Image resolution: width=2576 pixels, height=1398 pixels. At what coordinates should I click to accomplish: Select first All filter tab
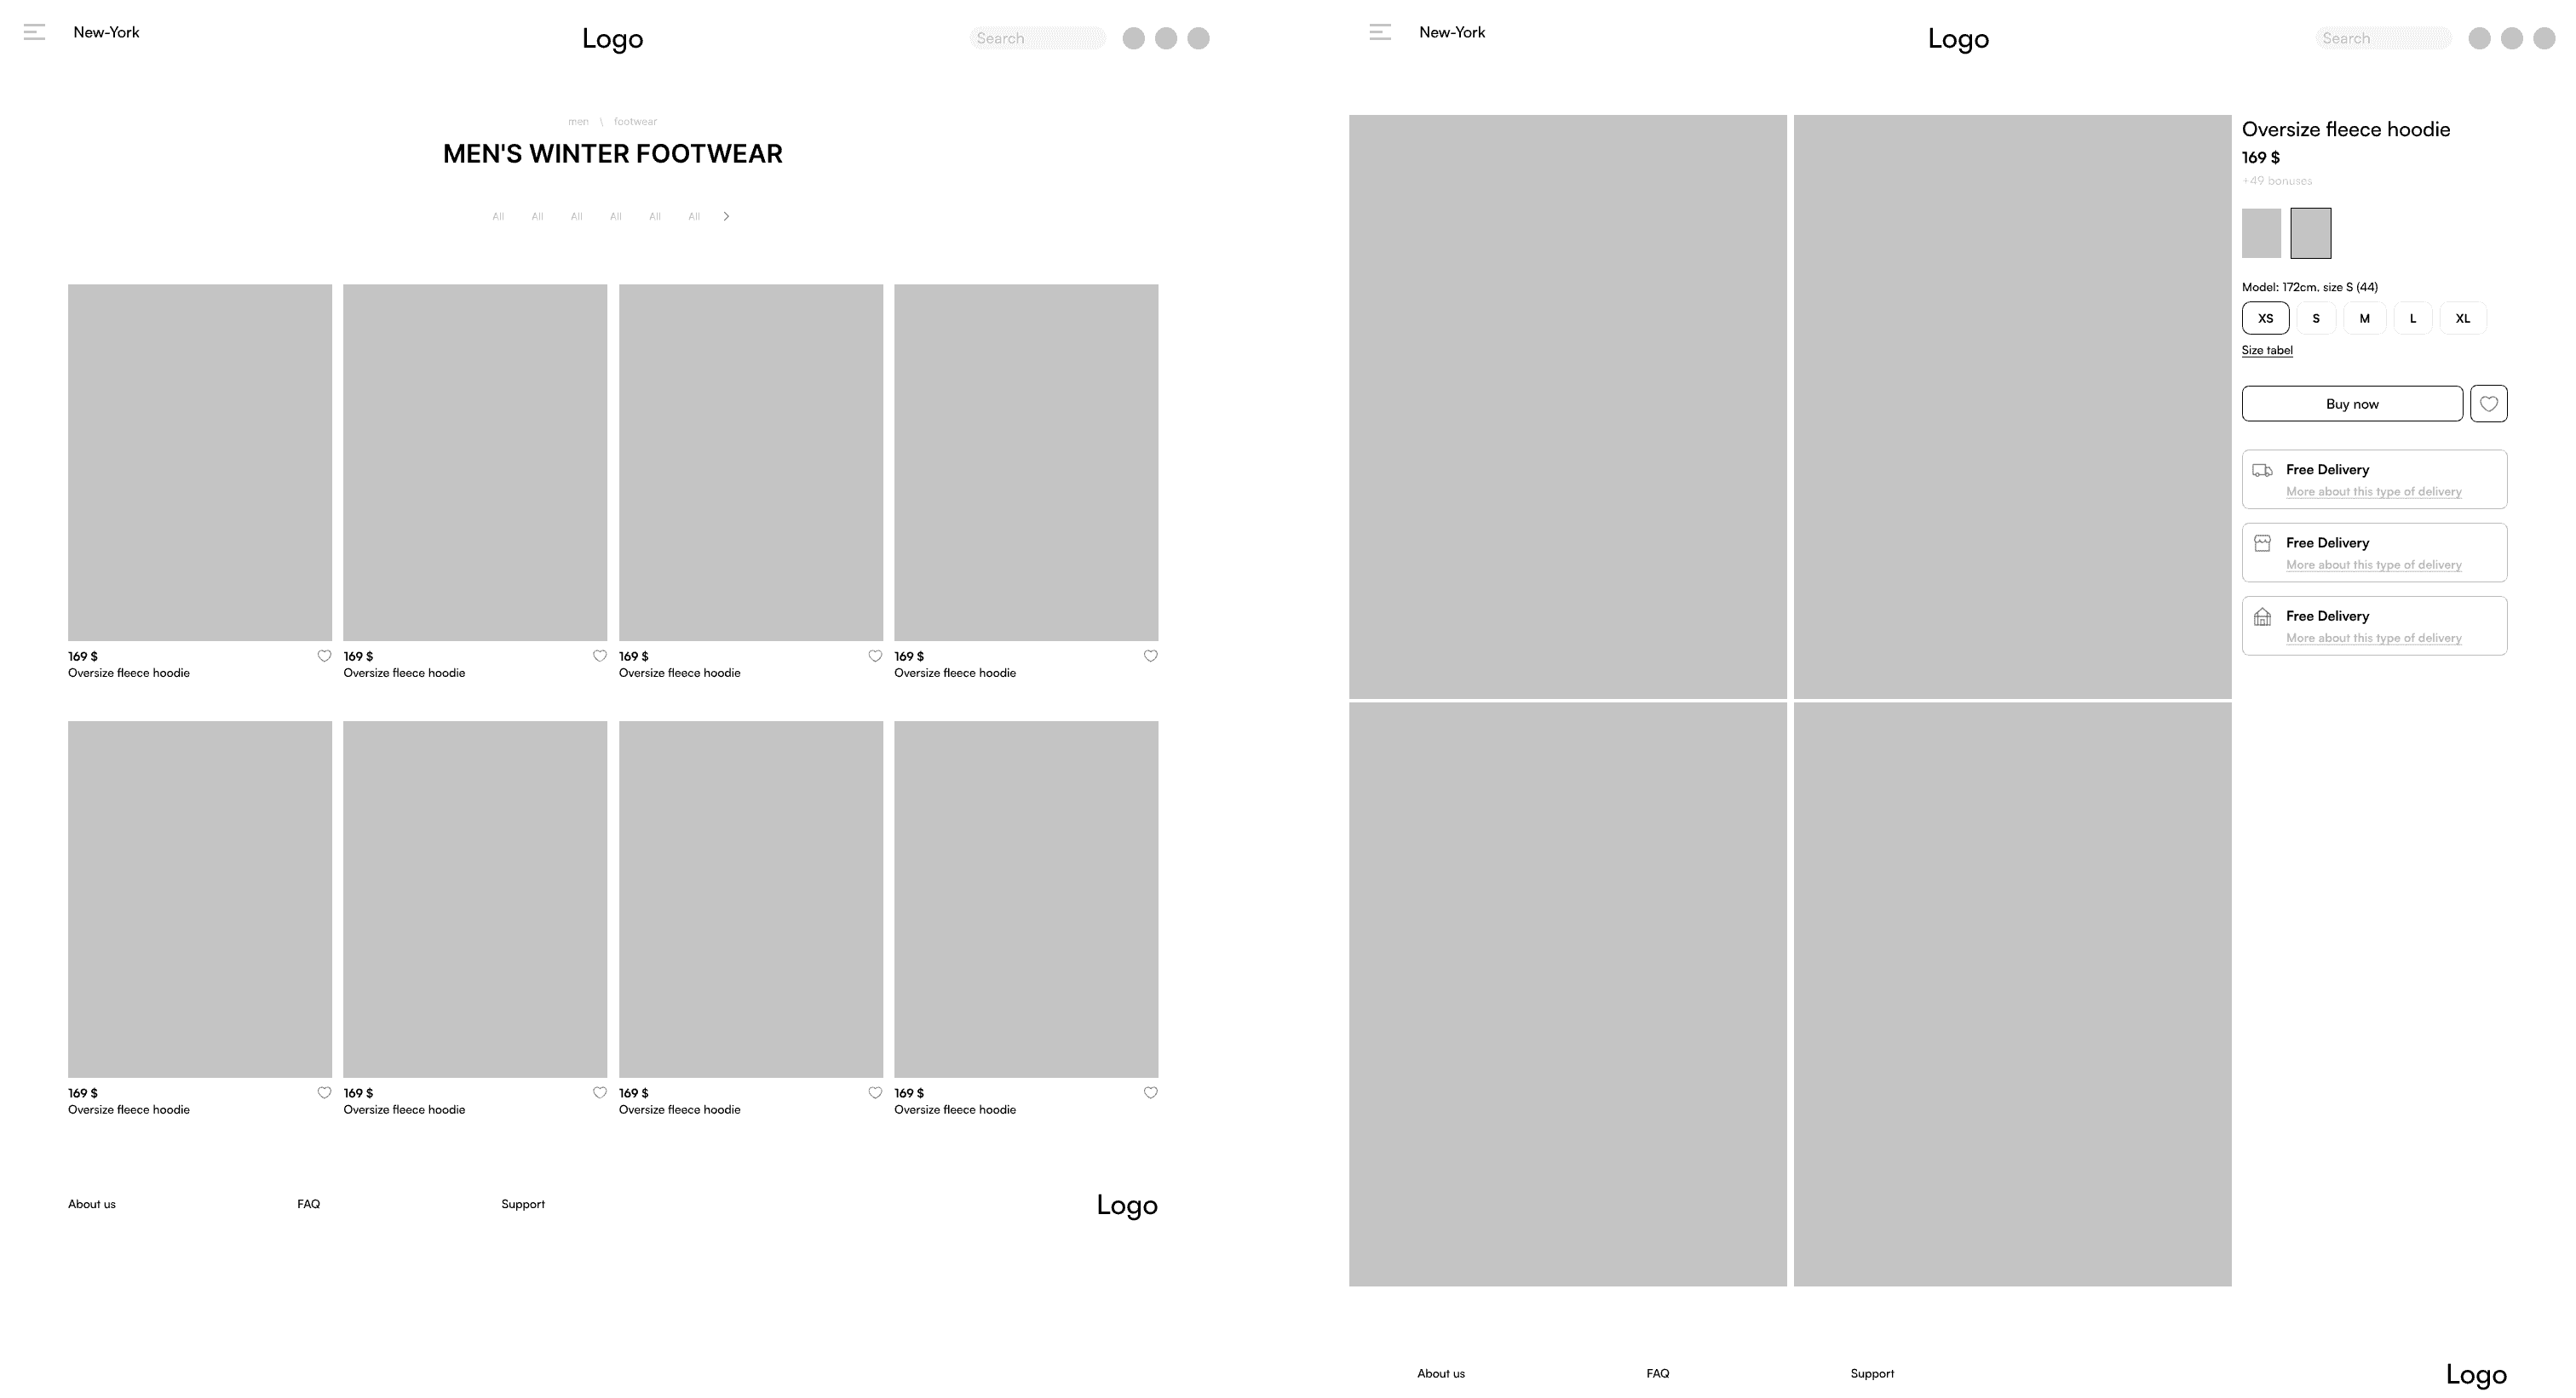[x=498, y=217]
